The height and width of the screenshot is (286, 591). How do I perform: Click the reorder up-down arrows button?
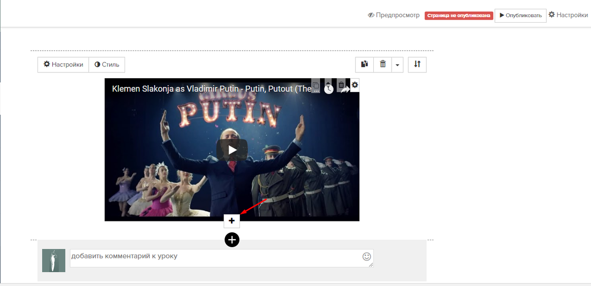coord(417,64)
